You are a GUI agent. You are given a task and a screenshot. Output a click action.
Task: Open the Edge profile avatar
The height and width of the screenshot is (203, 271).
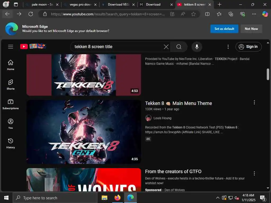pyautogui.click(x=6, y=4)
